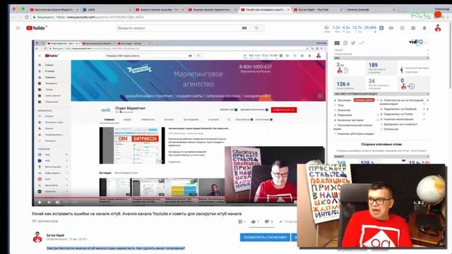The width and height of the screenshot is (452, 254).
Task: Play the video with the play button
Action: [40, 202]
